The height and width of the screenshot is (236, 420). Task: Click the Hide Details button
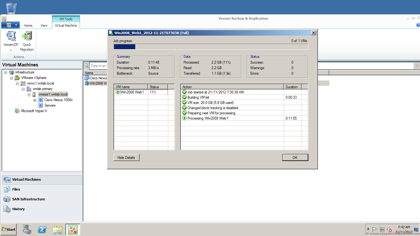[x=126, y=158]
